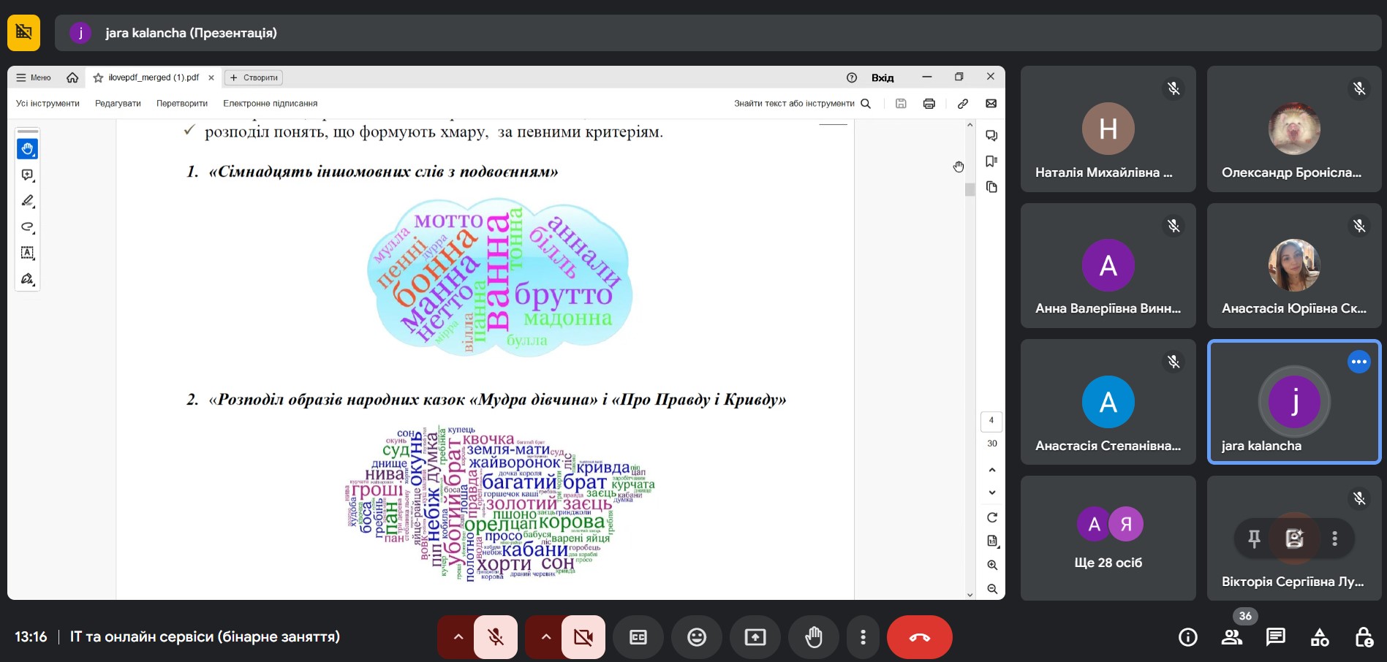
Task: Click the current page number field 4
Action: coord(991,420)
